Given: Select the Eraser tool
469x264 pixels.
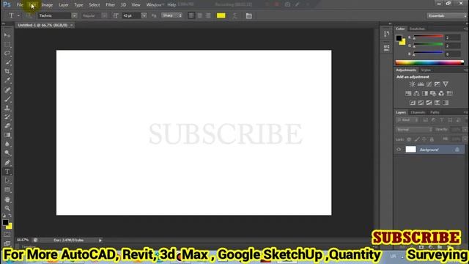Looking at the screenshot, I should (x=7, y=126).
